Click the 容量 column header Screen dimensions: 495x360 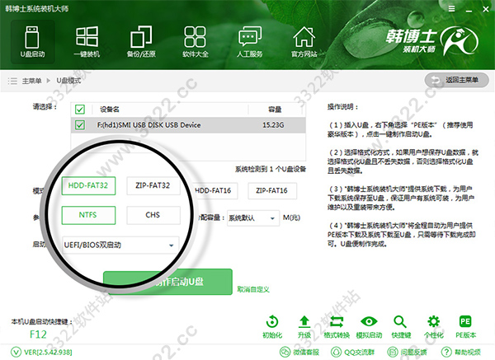275,110
